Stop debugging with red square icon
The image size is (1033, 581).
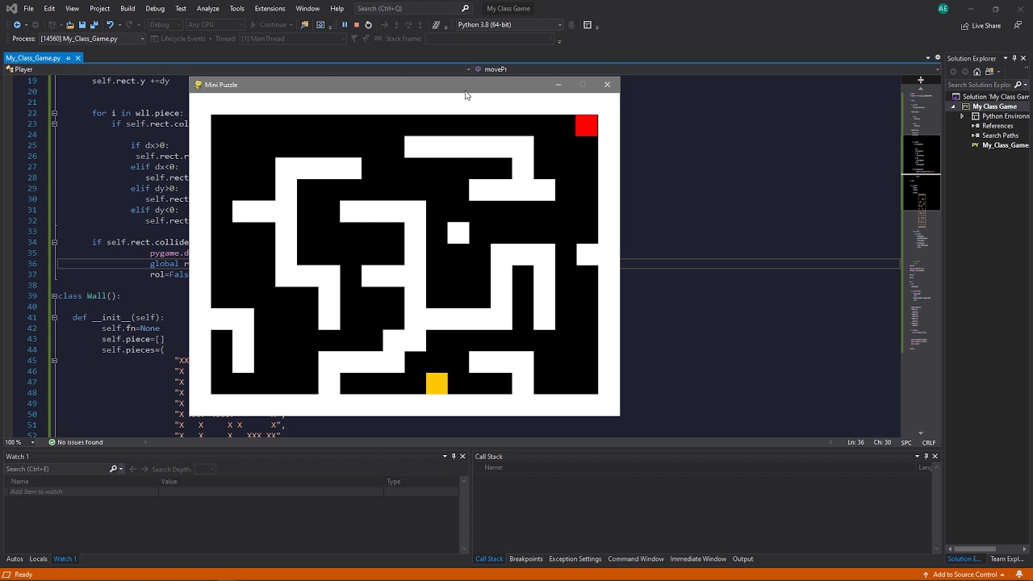tap(356, 25)
